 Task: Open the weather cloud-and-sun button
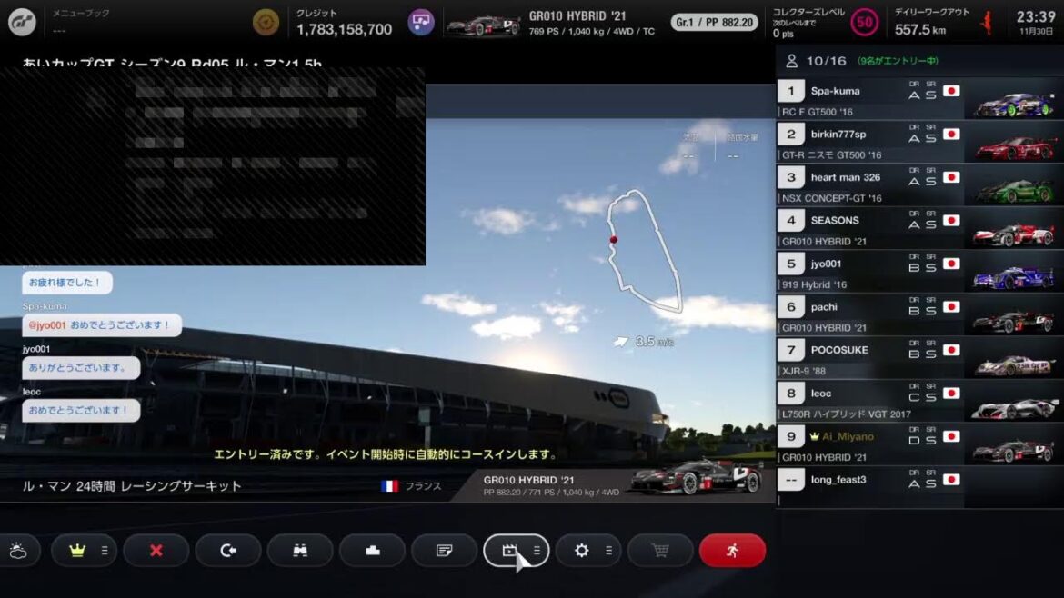[x=19, y=551]
